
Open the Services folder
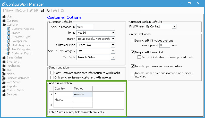10,94
